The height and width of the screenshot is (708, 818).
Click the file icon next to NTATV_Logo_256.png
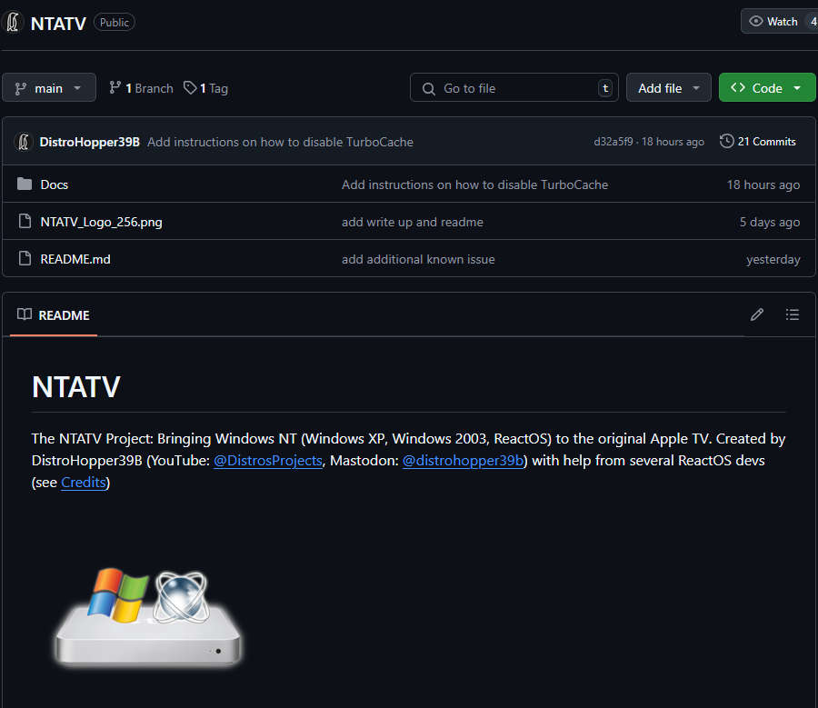click(x=25, y=221)
